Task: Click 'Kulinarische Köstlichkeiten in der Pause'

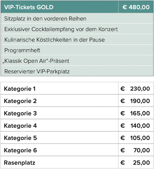Action: [x=55, y=40]
